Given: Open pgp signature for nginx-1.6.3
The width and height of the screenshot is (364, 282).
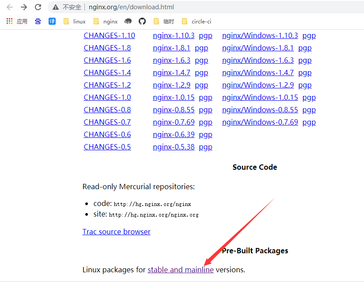Looking at the screenshot, I should pos(201,61).
